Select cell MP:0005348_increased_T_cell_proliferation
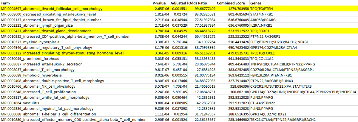The width and height of the screenshot is (358, 122). [75, 92]
